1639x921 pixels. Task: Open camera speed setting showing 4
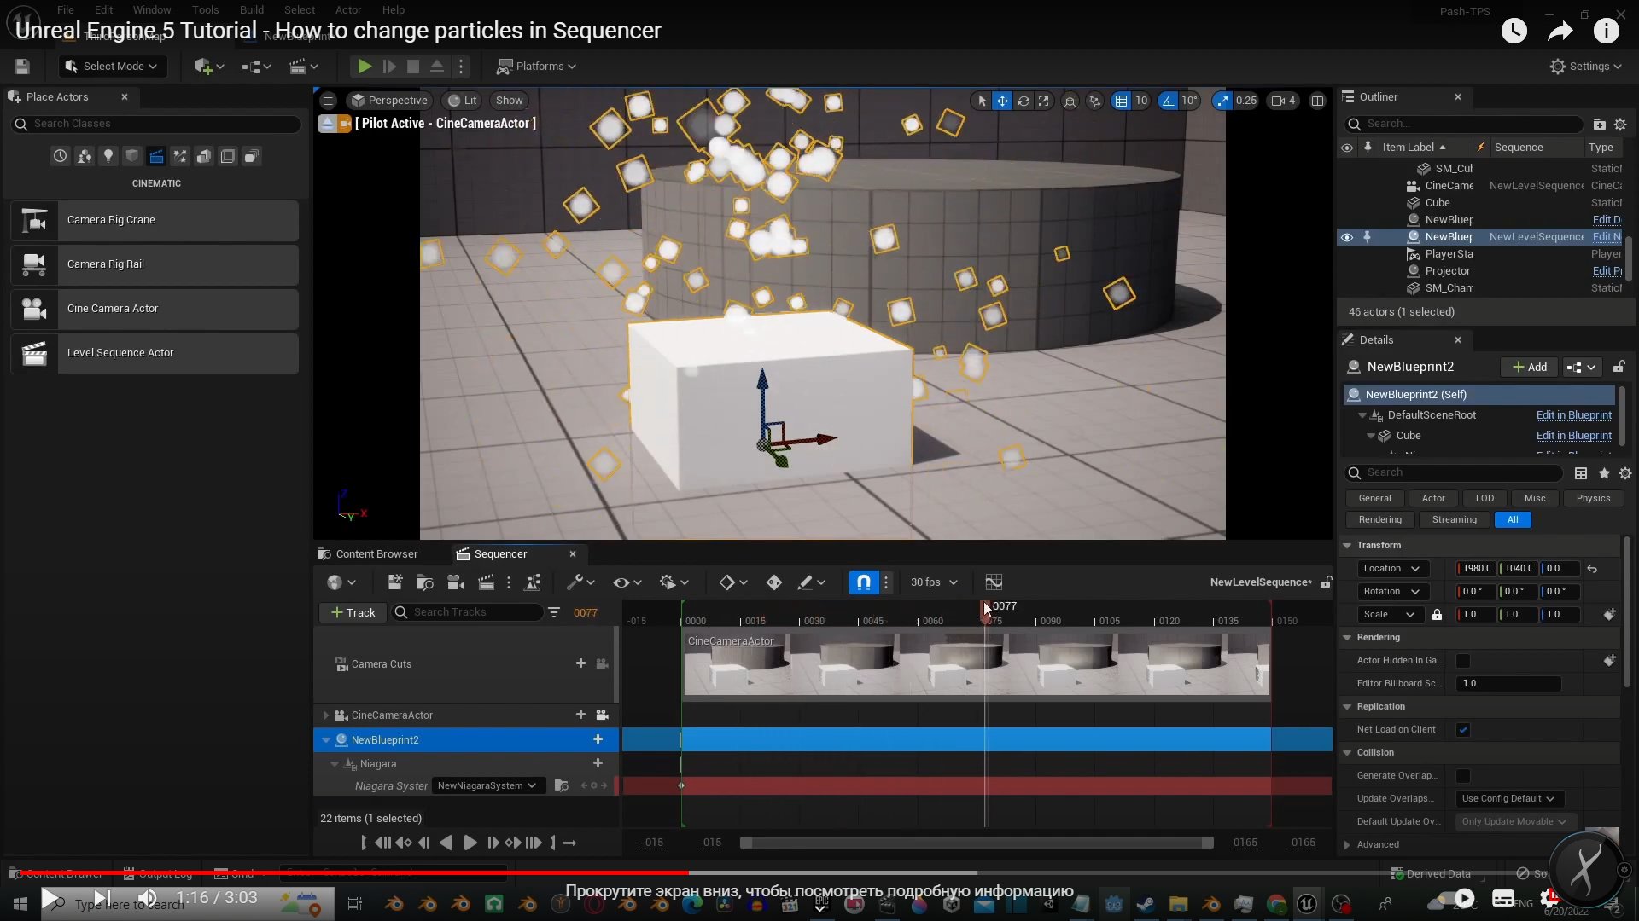[x=1283, y=101]
